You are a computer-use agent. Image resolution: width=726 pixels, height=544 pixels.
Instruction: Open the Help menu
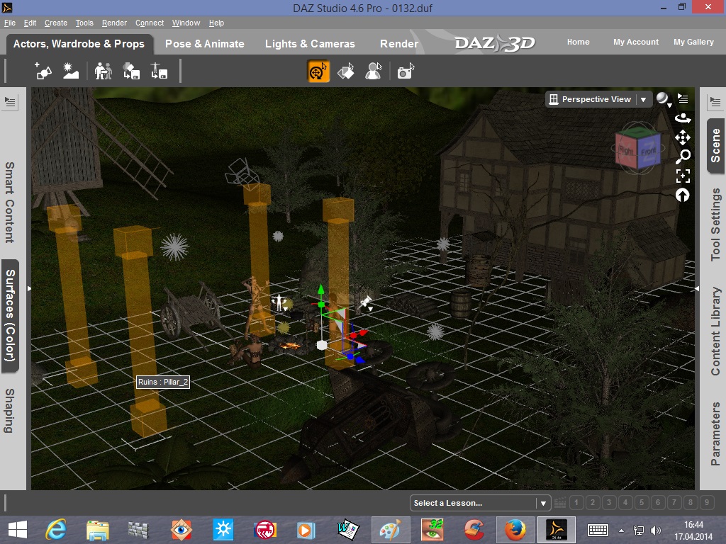(216, 23)
